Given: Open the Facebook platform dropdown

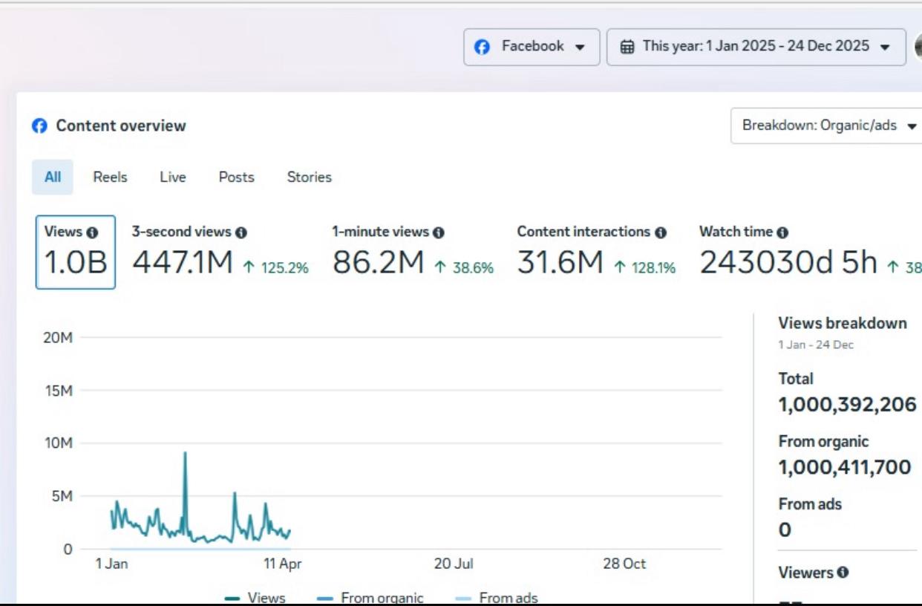Looking at the screenshot, I should click(x=532, y=47).
